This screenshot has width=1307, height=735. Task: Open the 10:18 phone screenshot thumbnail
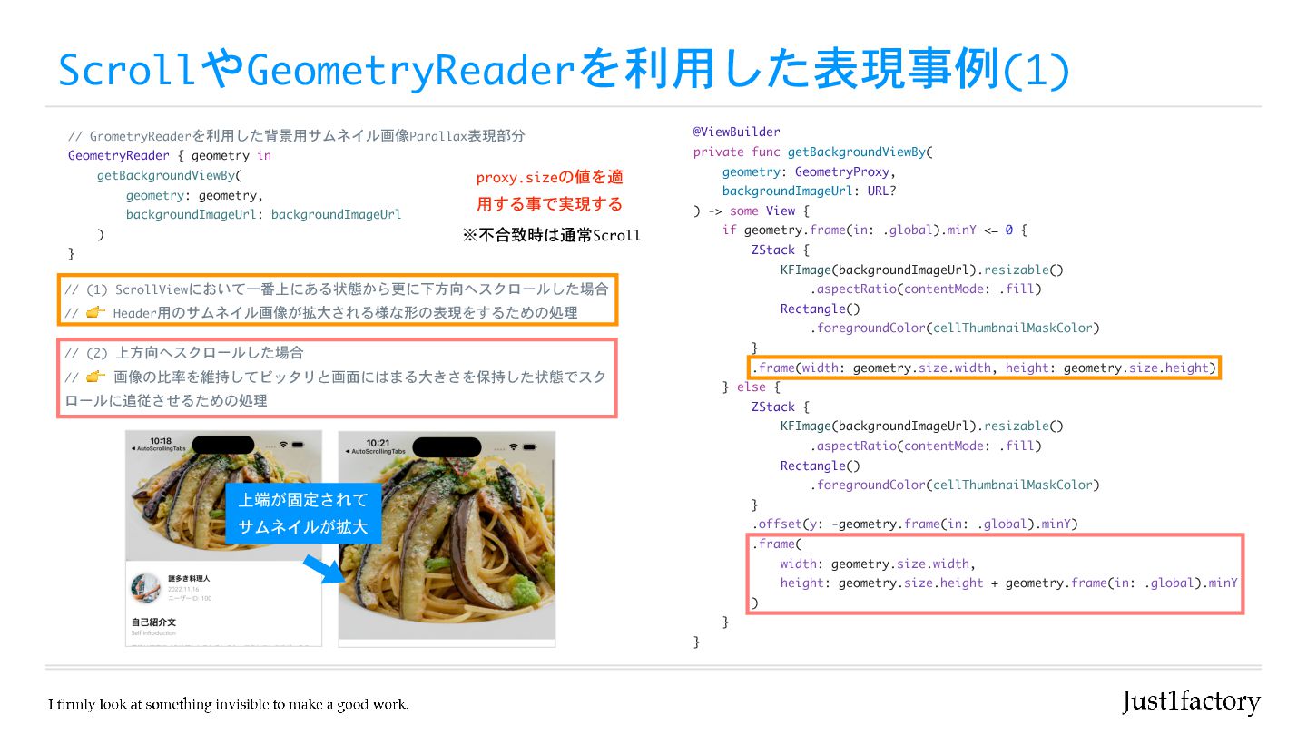223,538
